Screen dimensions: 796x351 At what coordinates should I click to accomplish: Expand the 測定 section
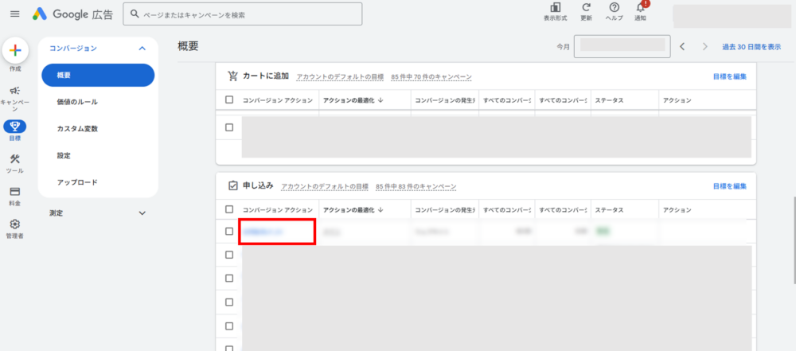[x=142, y=213]
